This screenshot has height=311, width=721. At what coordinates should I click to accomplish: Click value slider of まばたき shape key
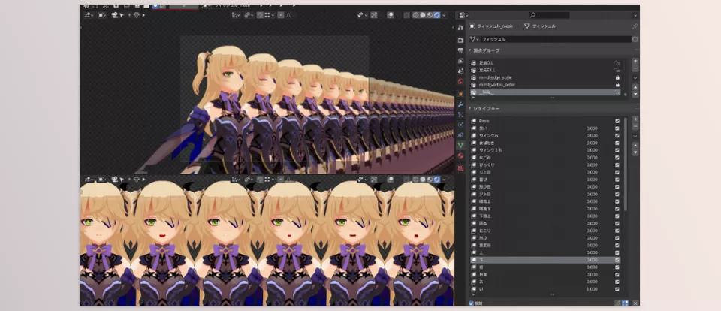[593, 143]
